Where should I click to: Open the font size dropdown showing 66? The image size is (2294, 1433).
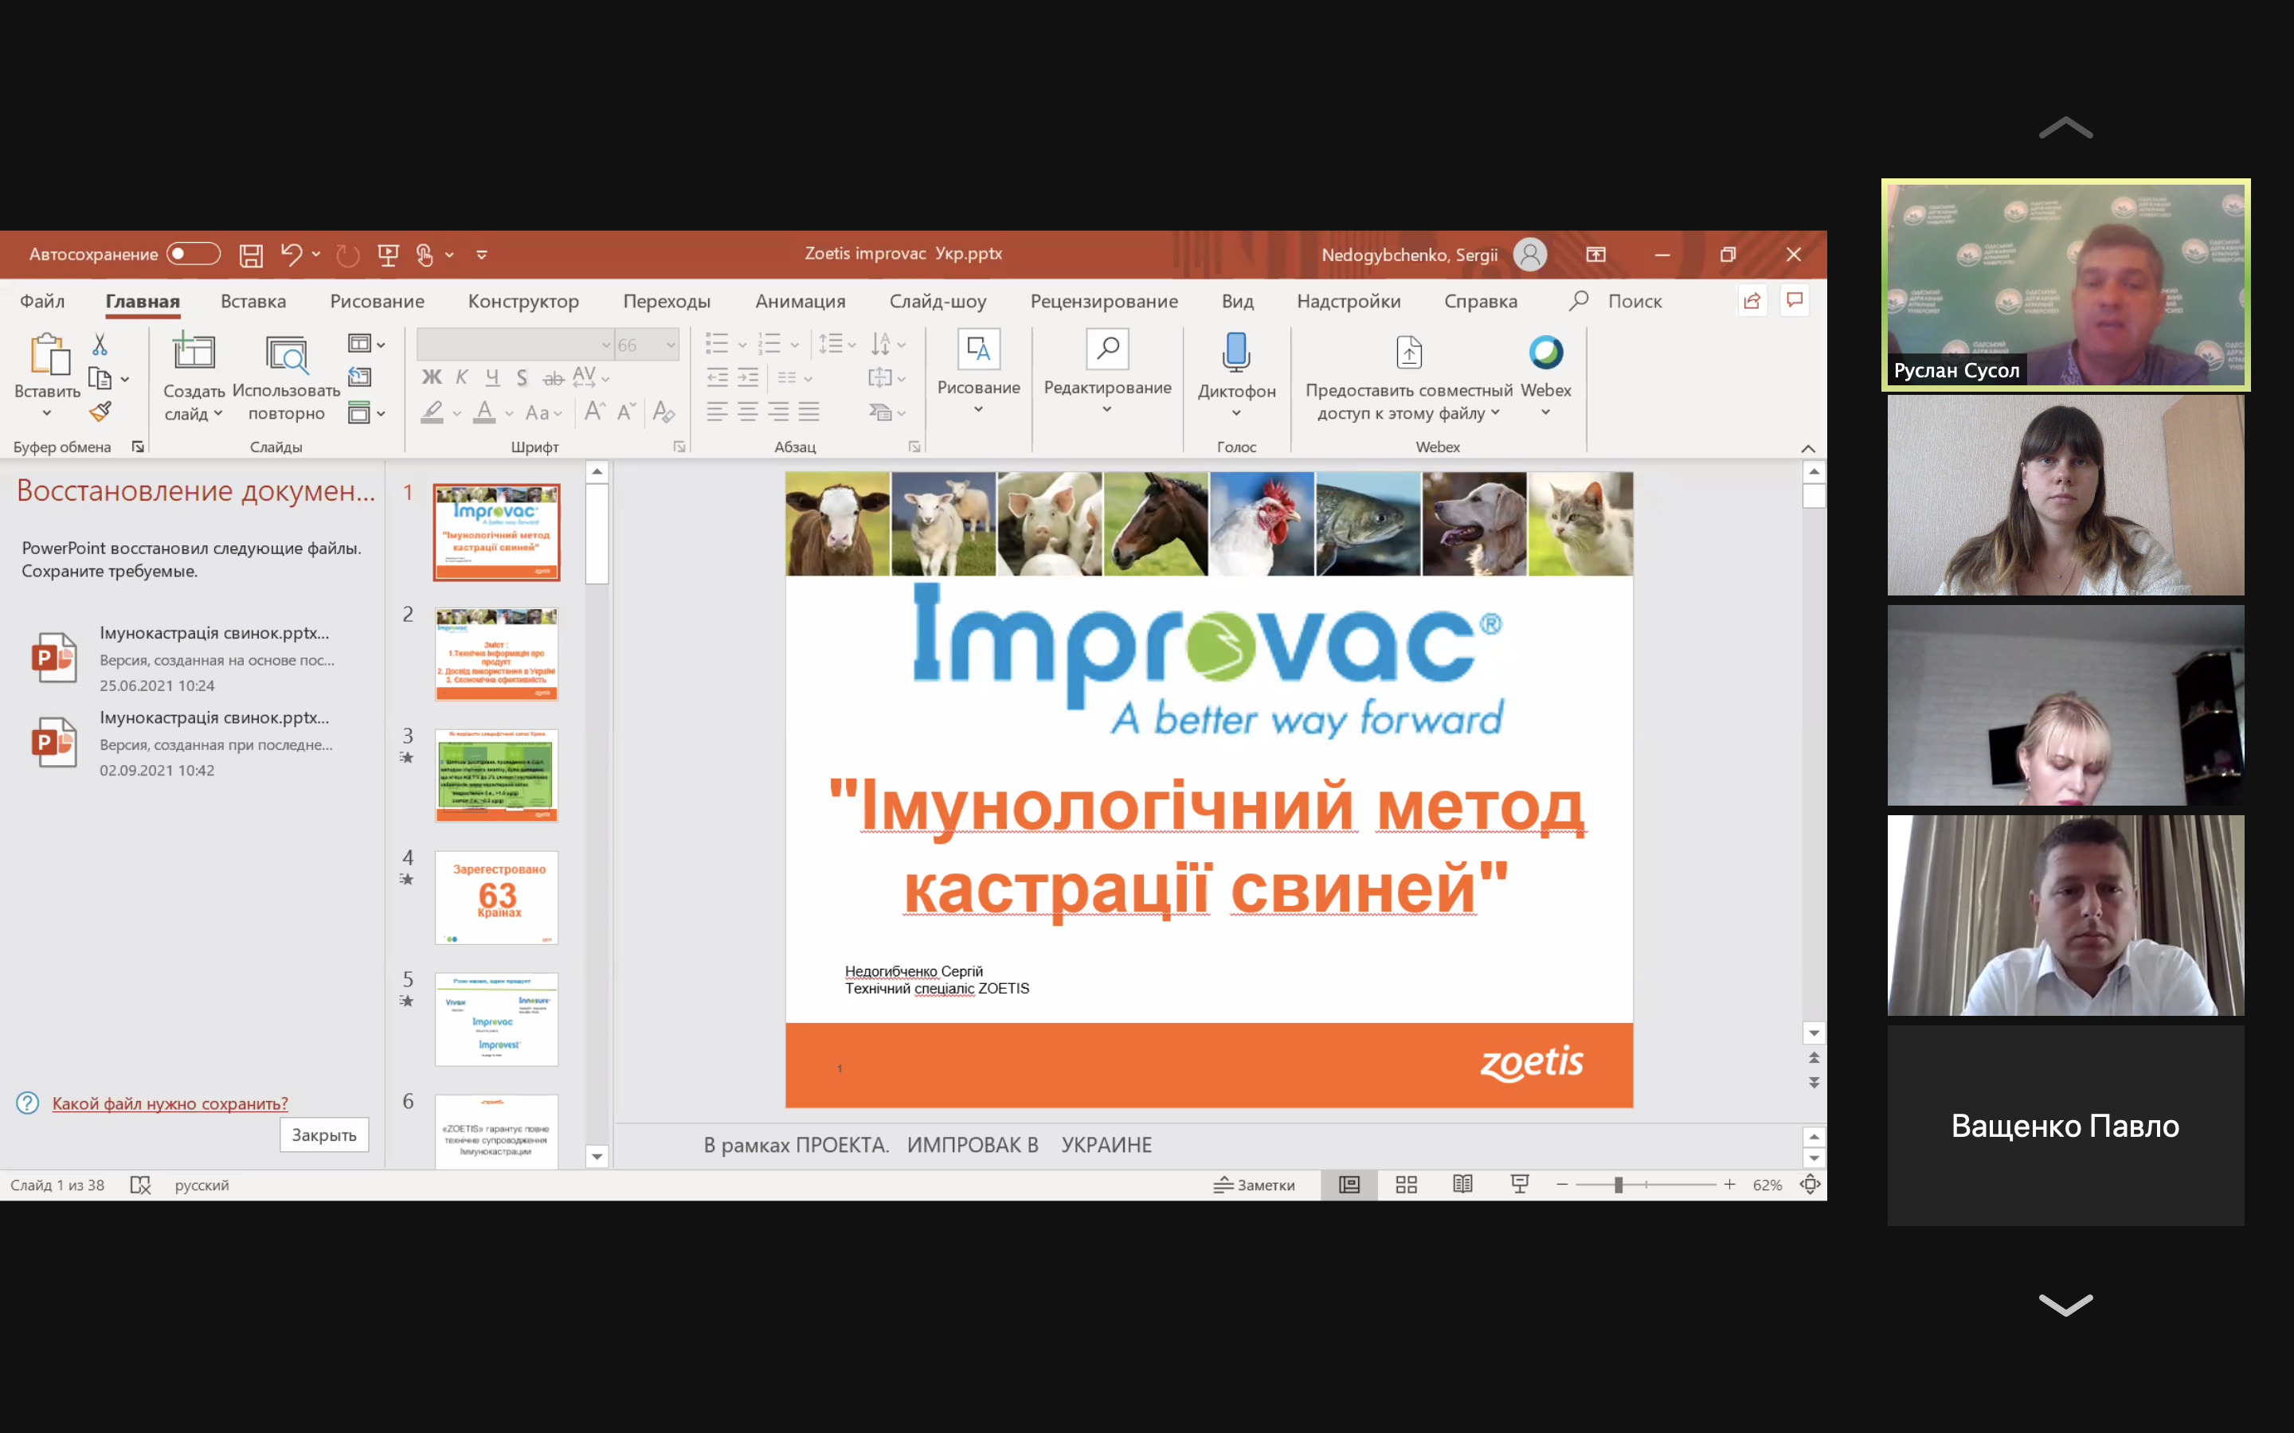pos(671,345)
